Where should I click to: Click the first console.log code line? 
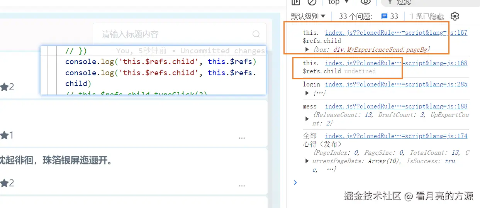(161, 61)
